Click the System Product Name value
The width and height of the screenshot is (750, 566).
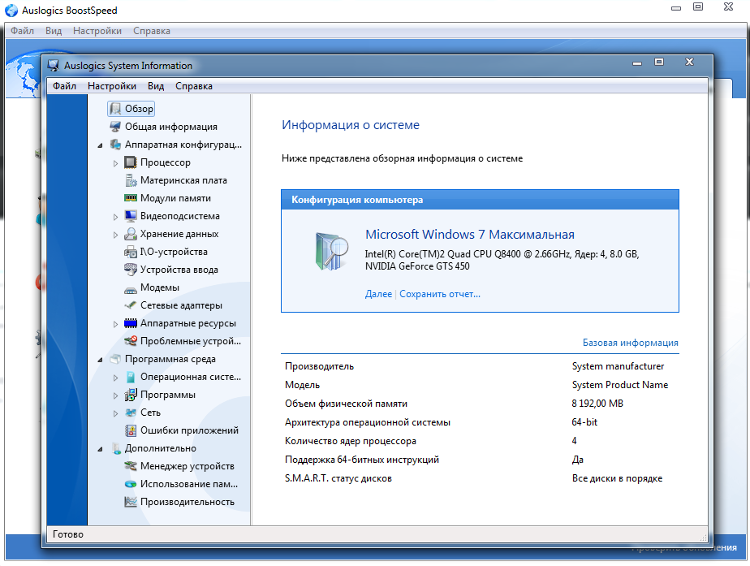[x=620, y=385]
